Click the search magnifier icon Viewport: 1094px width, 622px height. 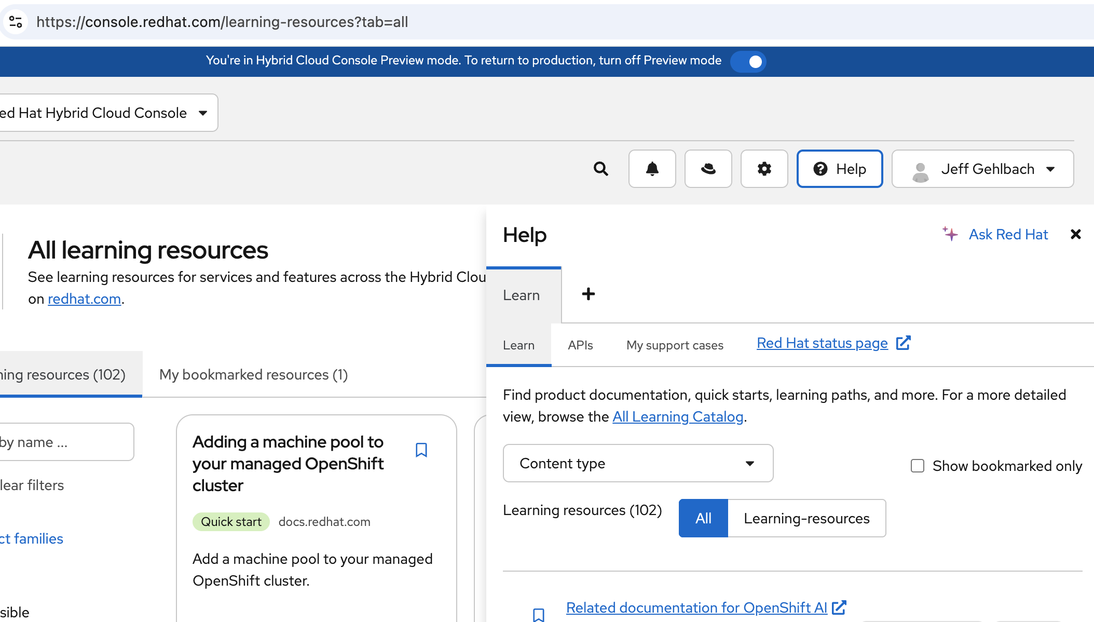pos(600,169)
